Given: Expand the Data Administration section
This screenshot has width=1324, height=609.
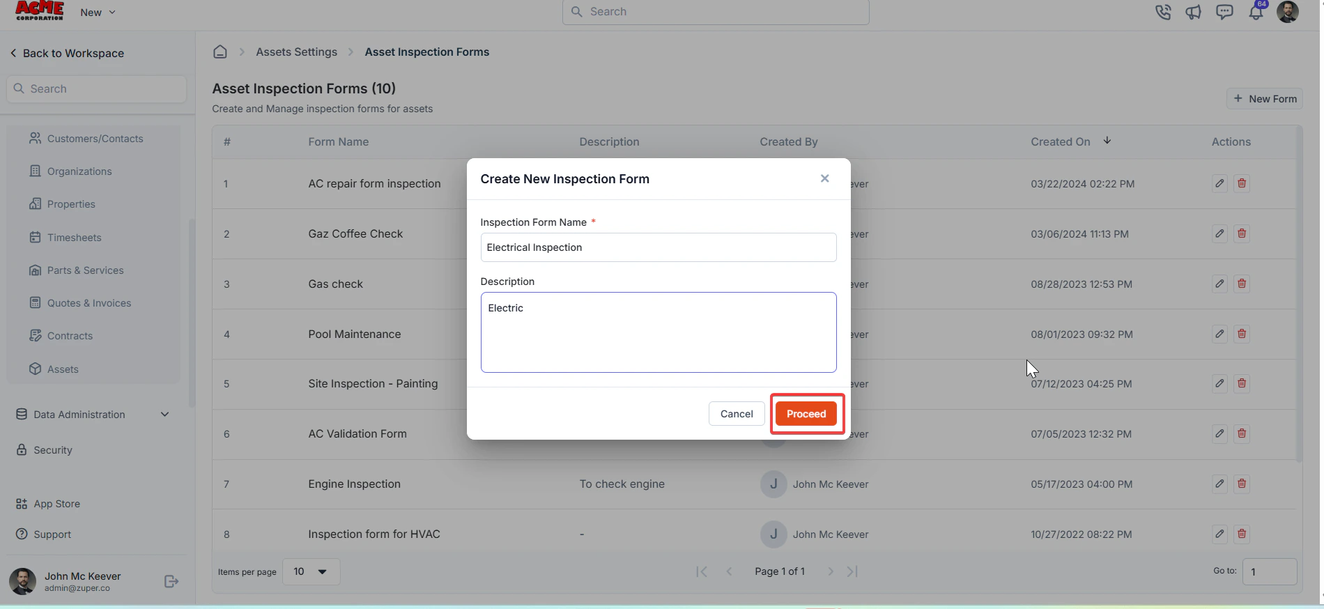Looking at the screenshot, I should (x=93, y=415).
